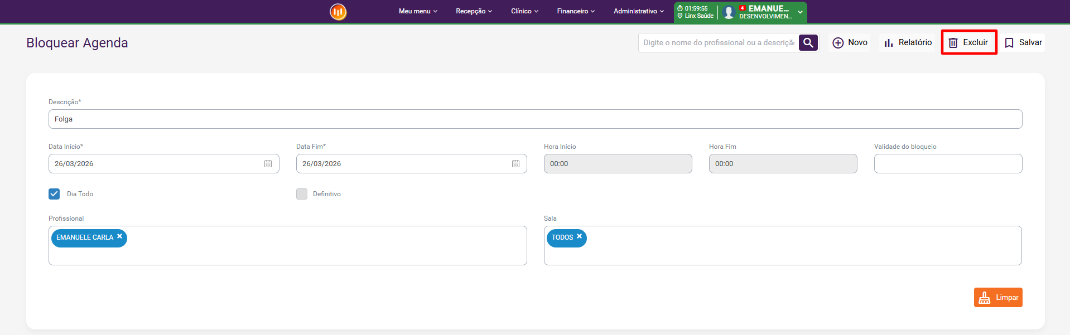Click the orange app logo icon
This screenshot has height=335, width=1070.
(x=338, y=12)
